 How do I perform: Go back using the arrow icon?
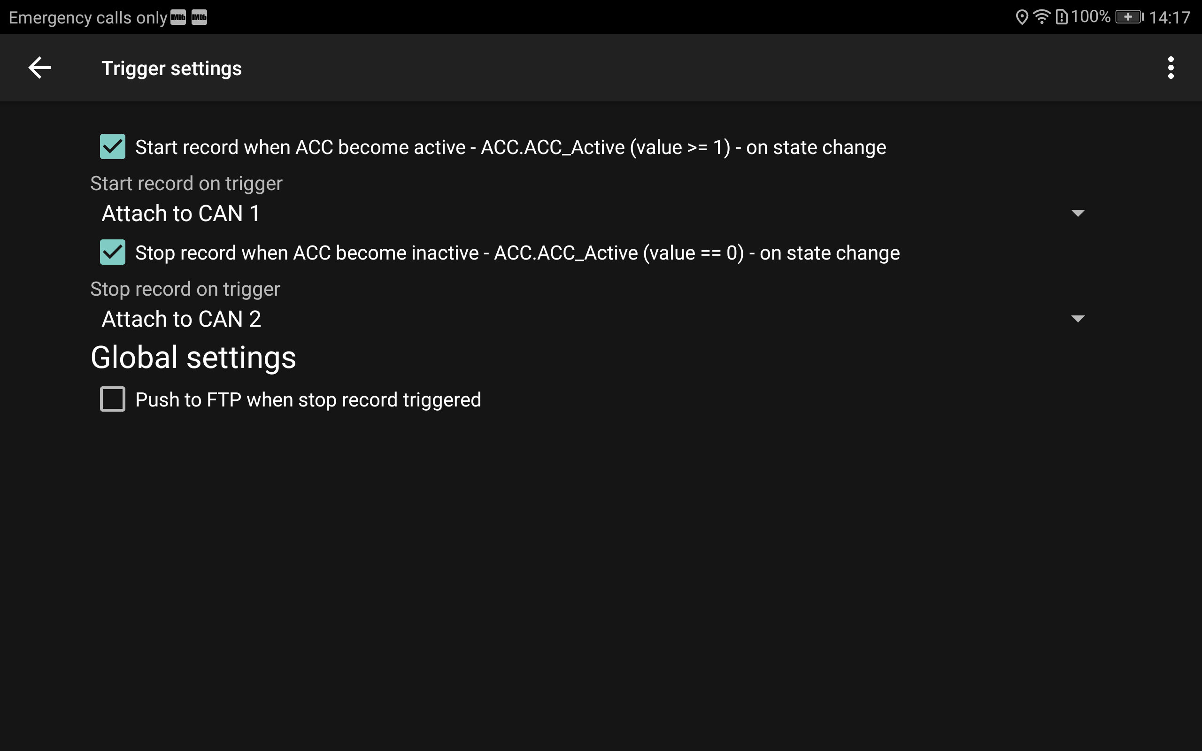click(x=40, y=68)
